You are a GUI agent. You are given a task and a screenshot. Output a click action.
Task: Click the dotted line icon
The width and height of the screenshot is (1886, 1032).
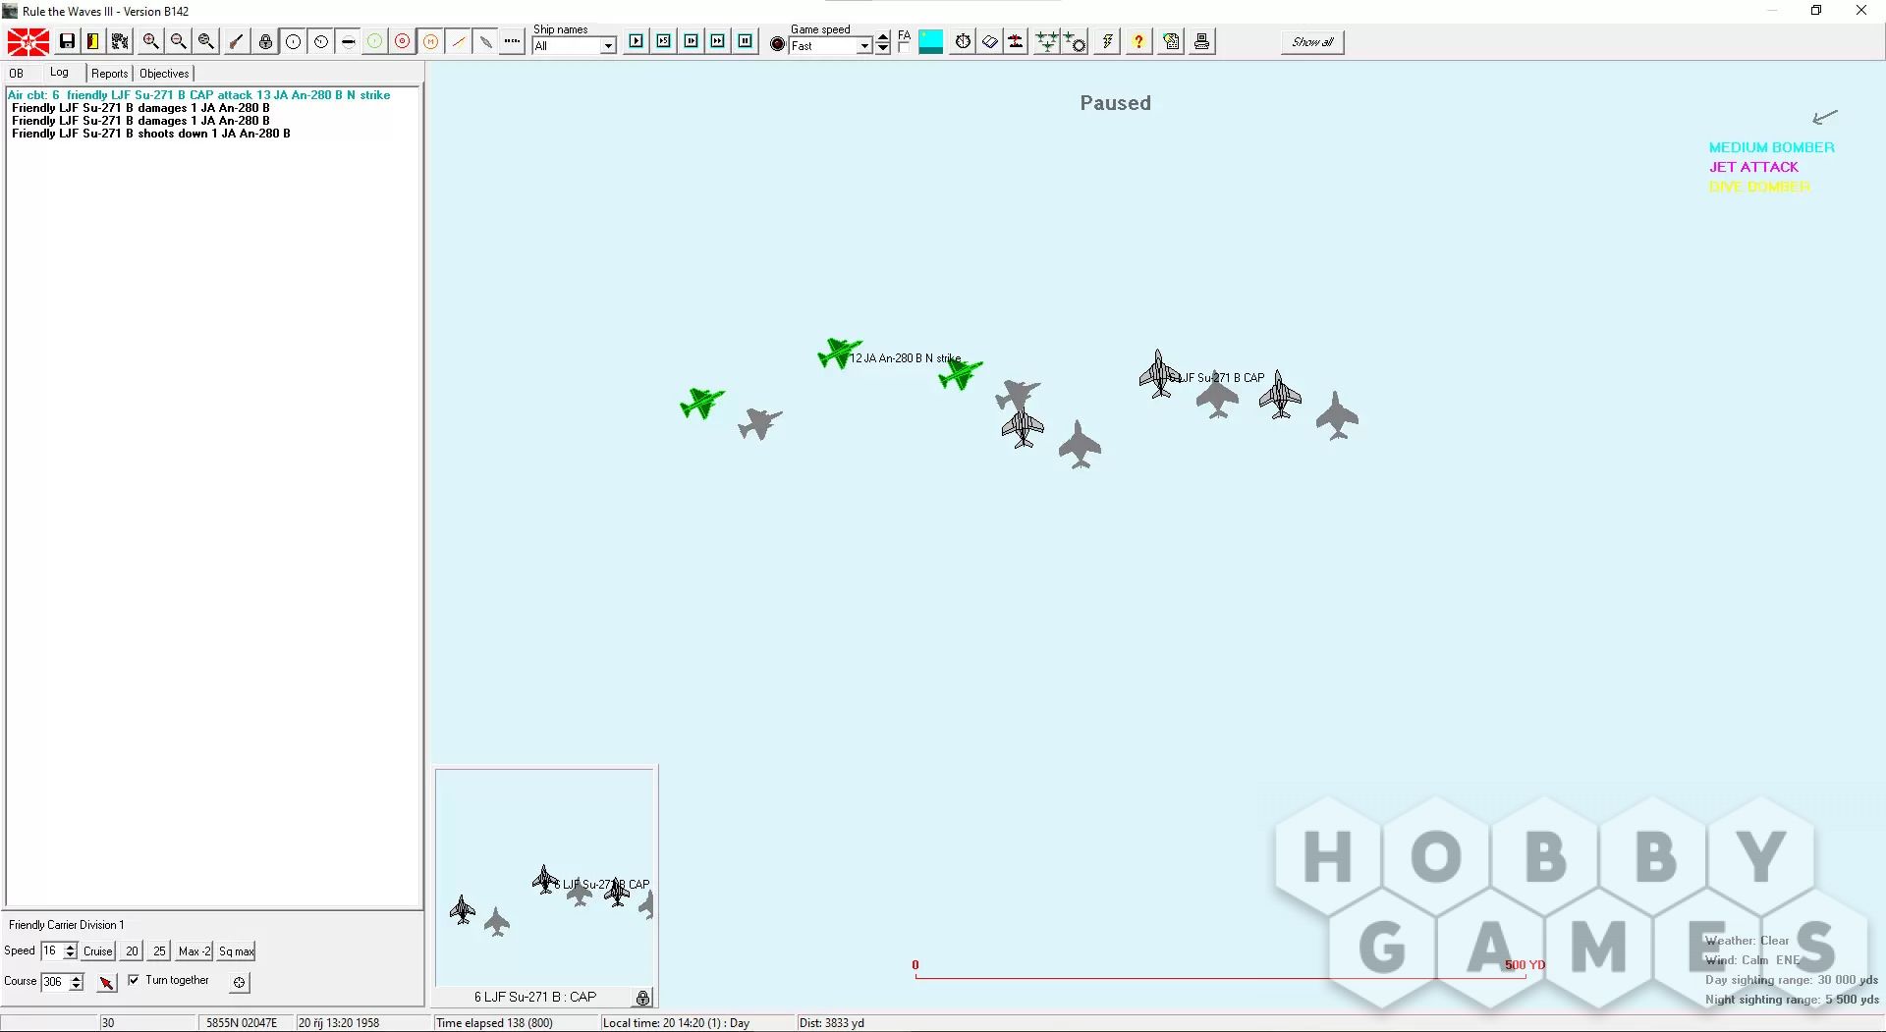point(512,42)
